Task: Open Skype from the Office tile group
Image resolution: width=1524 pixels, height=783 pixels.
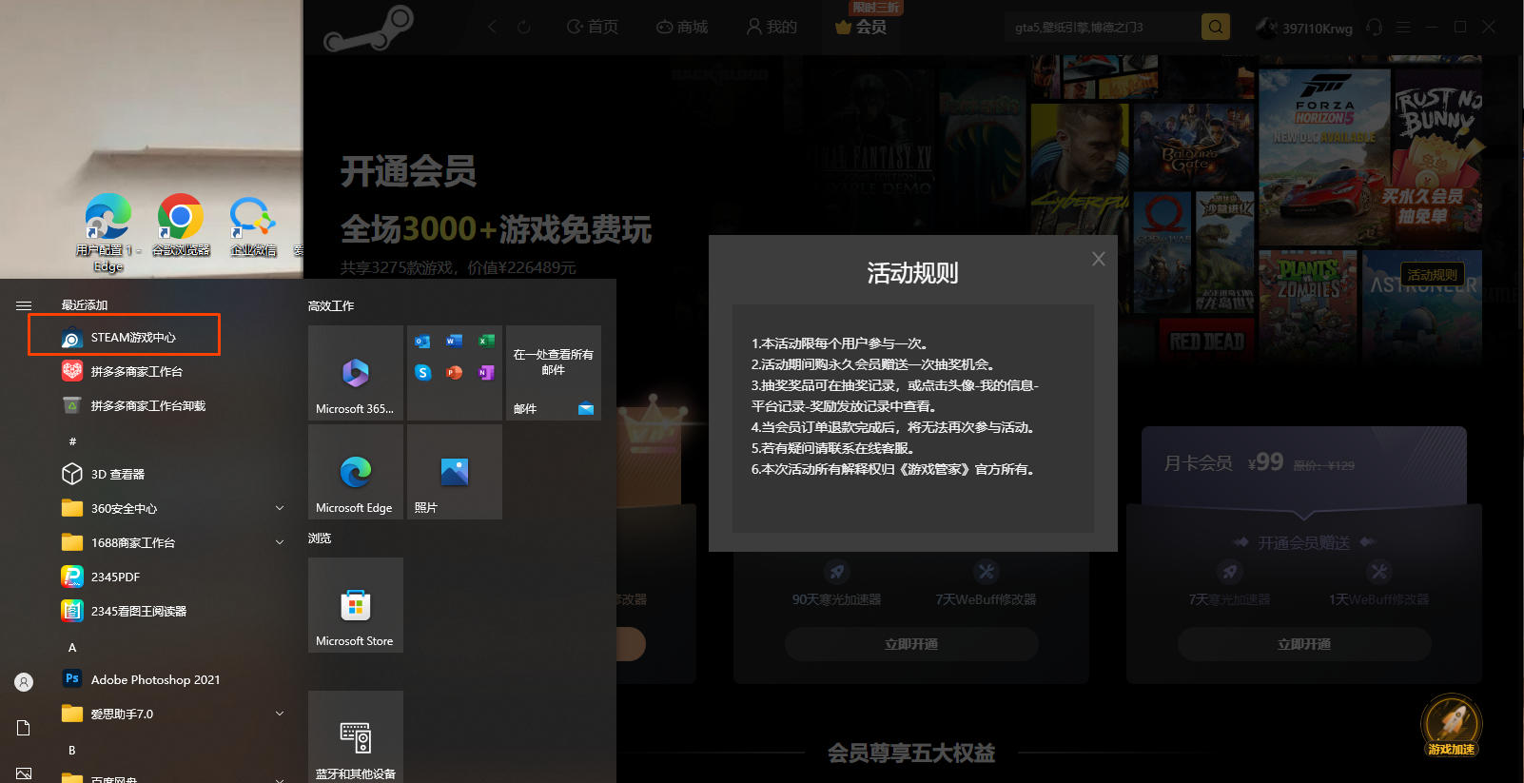Action: click(x=422, y=373)
